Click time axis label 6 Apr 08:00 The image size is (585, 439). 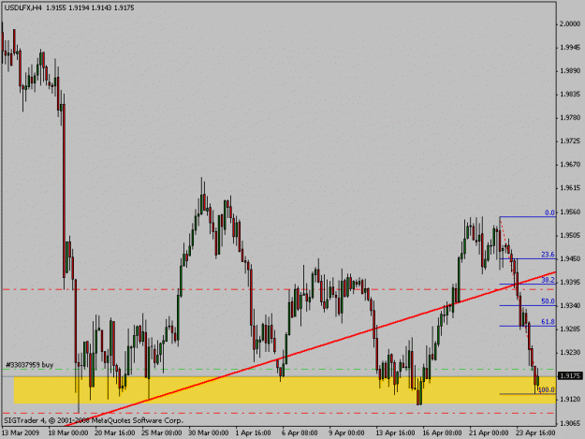(300, 433)
